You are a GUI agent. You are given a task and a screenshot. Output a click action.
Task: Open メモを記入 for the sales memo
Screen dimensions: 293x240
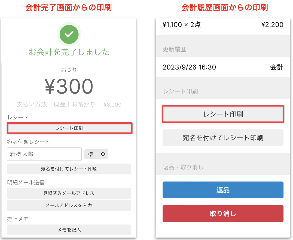click(69, 230)
